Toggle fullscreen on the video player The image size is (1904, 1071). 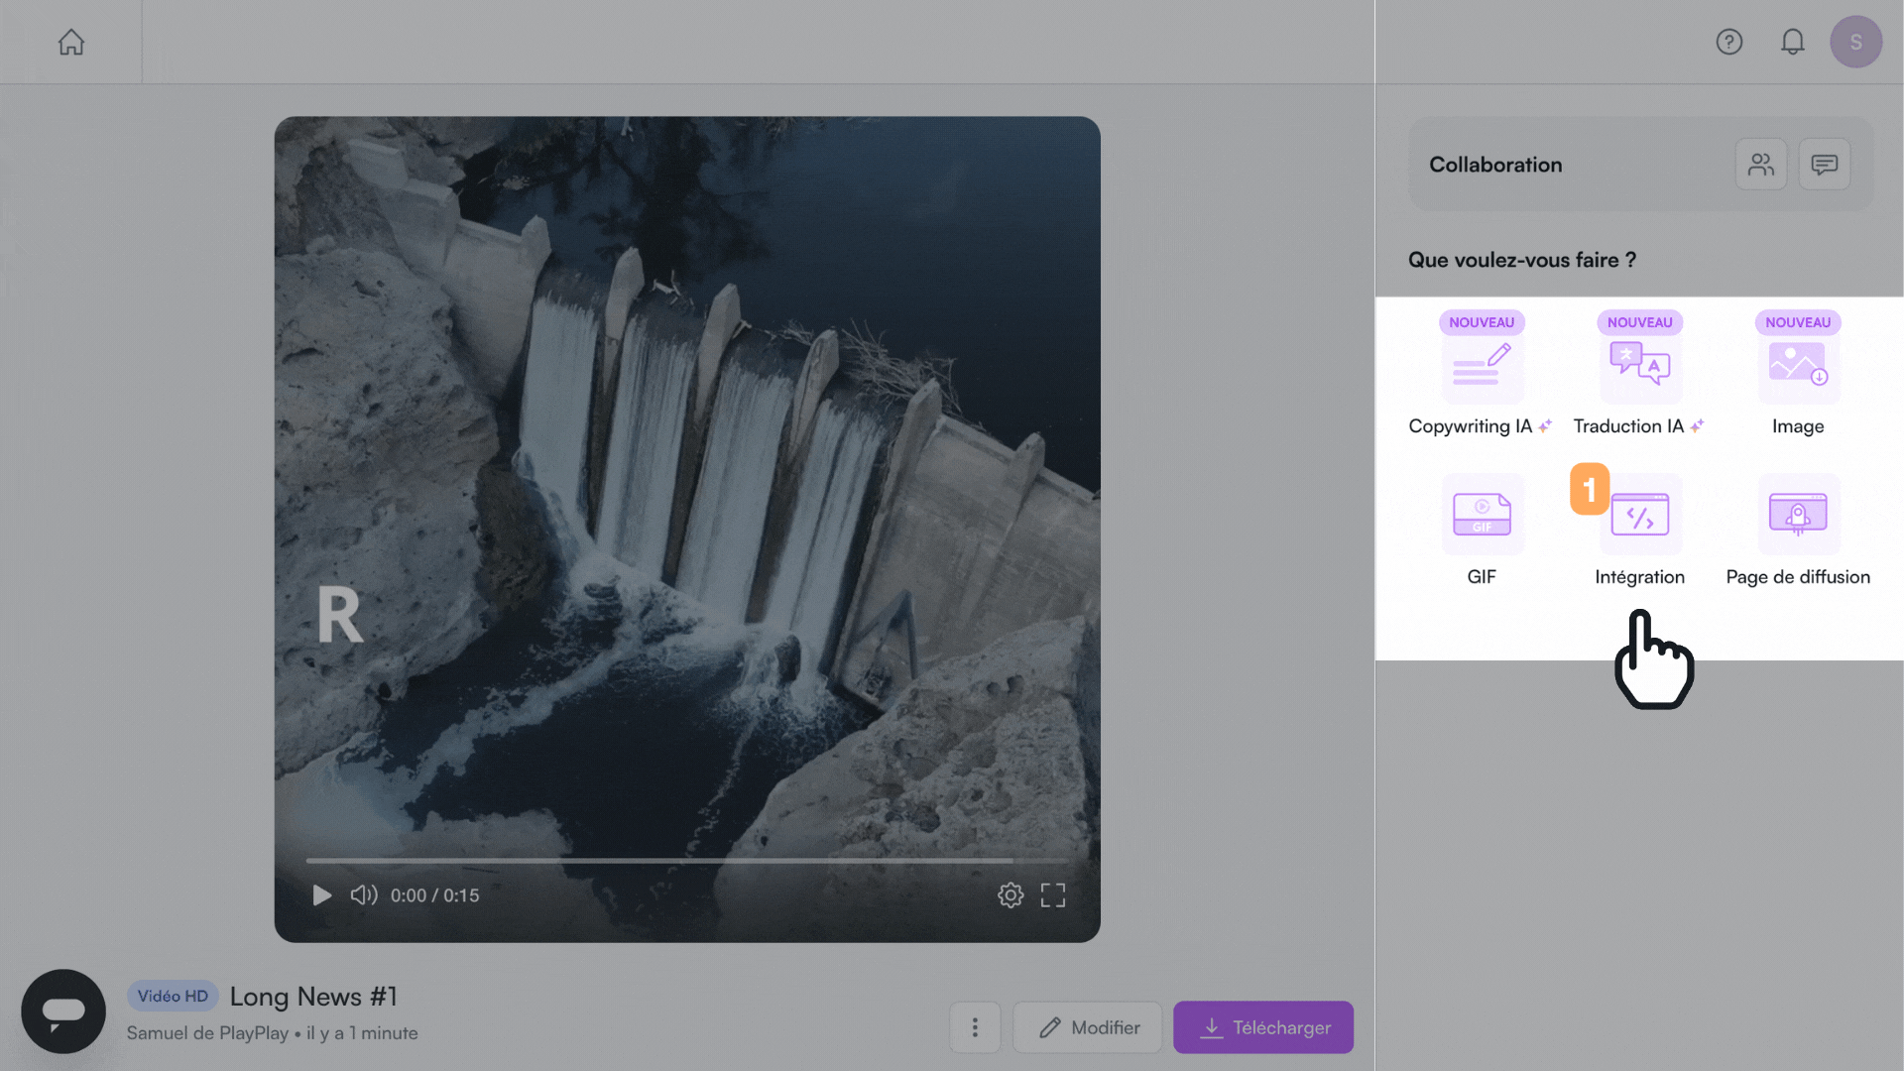[x=1053, y=895]
